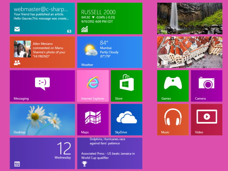This screenshot has width=228, height=171.
Task: Click the RUSSELL 2000 heading
Action: [98, 12]
